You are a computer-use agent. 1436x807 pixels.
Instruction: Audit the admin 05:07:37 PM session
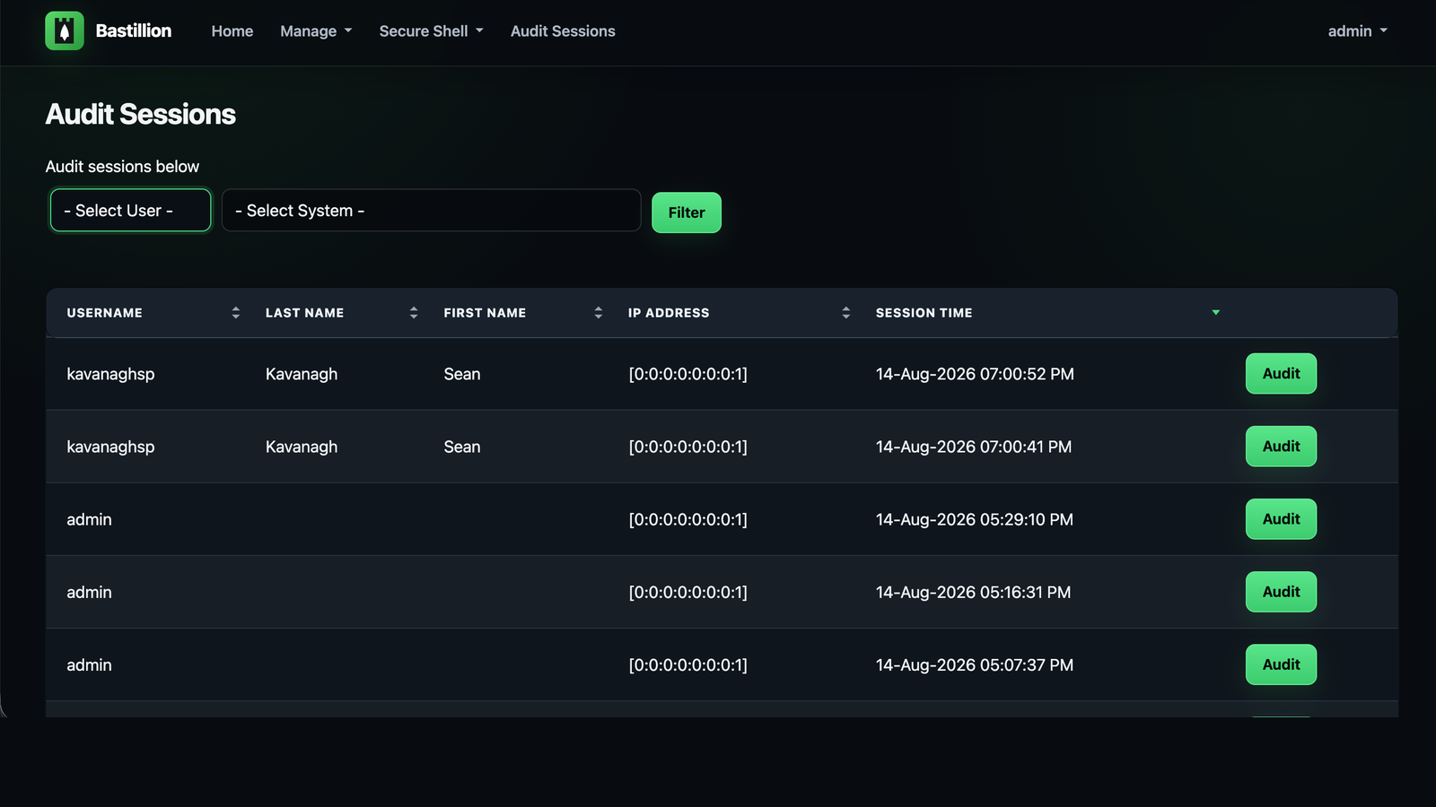pos(1281,664)
